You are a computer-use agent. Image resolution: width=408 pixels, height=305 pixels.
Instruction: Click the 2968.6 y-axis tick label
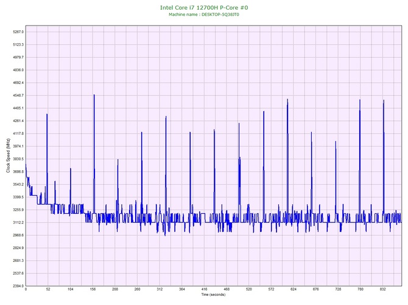pyautogui.click(x=18, y=236)
